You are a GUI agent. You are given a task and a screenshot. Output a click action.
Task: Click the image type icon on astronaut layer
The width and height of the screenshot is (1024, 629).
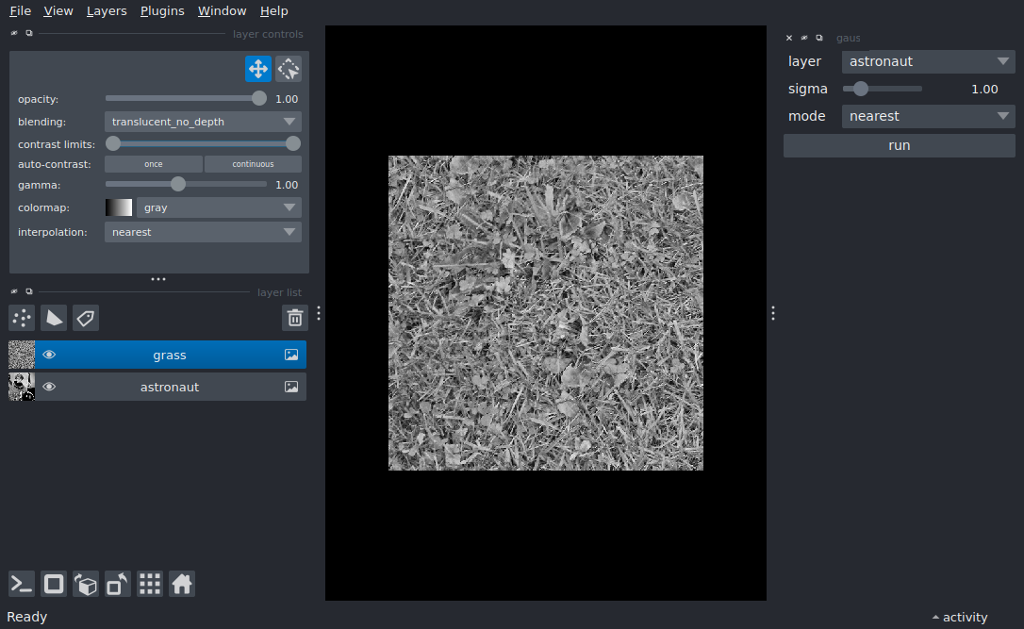coord(291,387)
